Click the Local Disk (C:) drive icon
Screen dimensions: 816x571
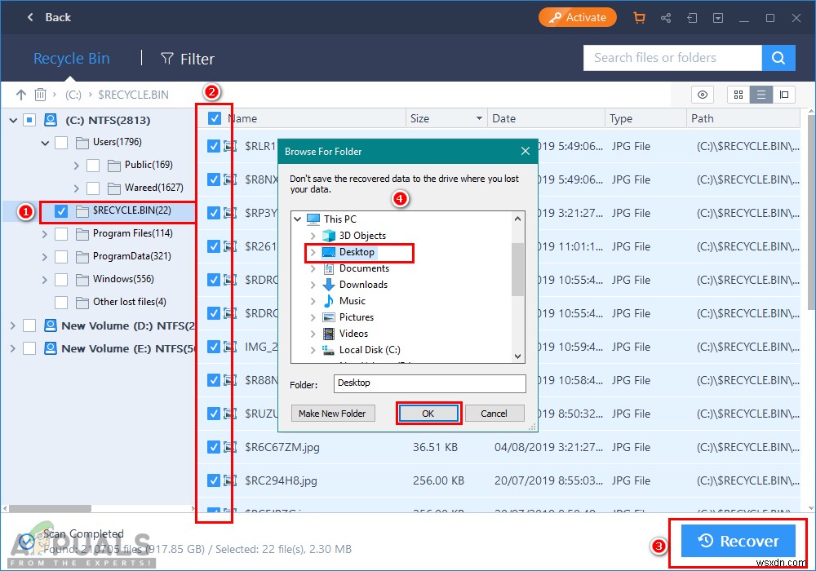[x=328, y=350]
